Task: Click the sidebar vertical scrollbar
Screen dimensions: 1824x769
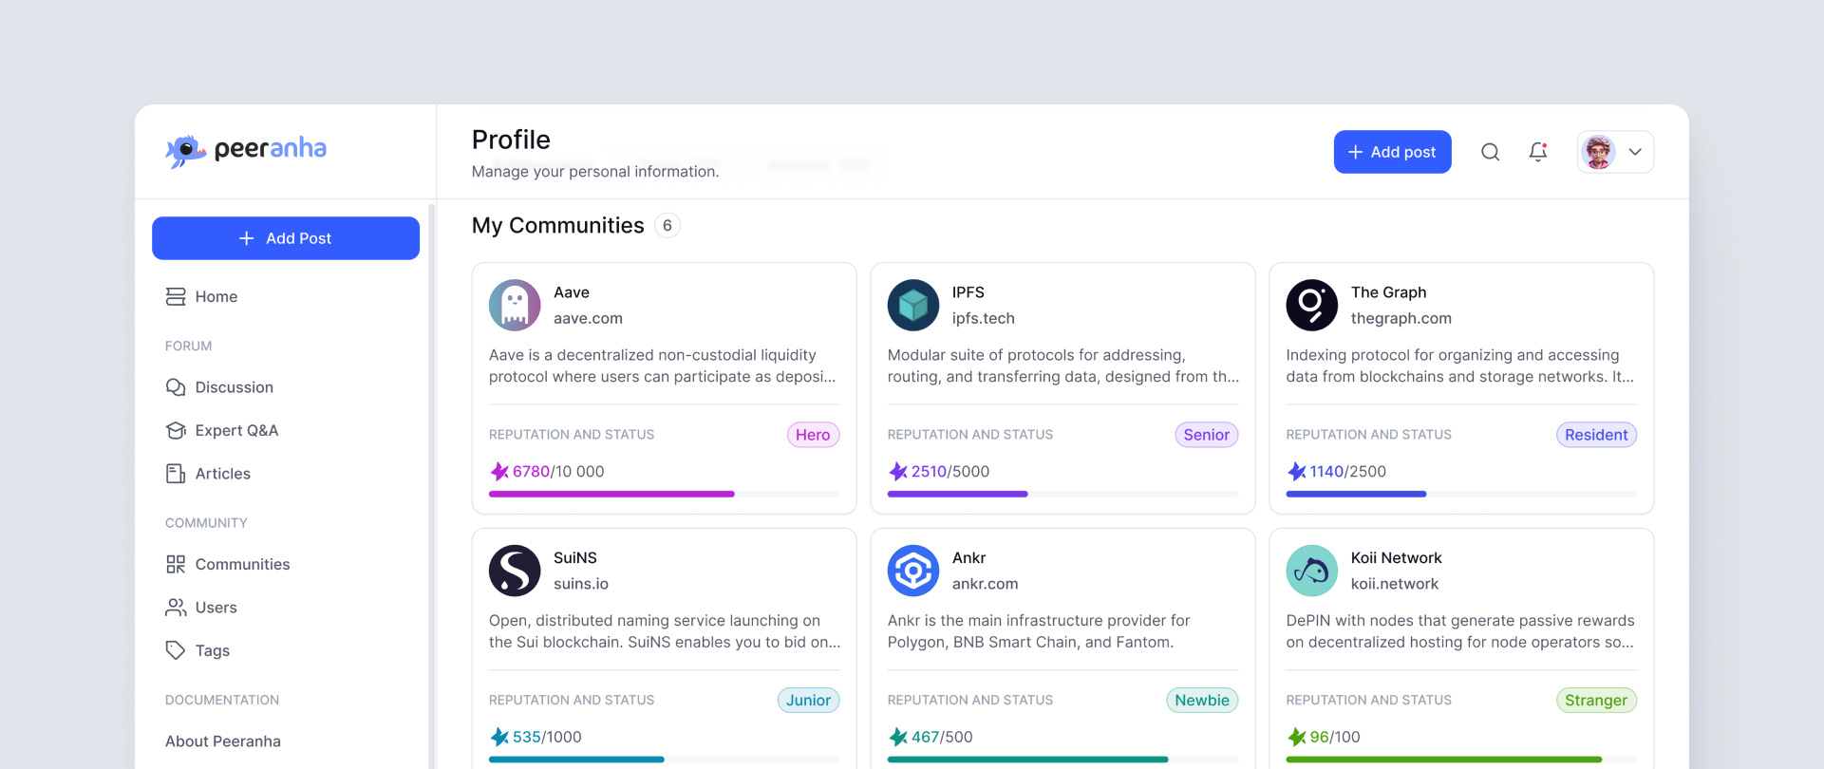Action: click(432, 486)
